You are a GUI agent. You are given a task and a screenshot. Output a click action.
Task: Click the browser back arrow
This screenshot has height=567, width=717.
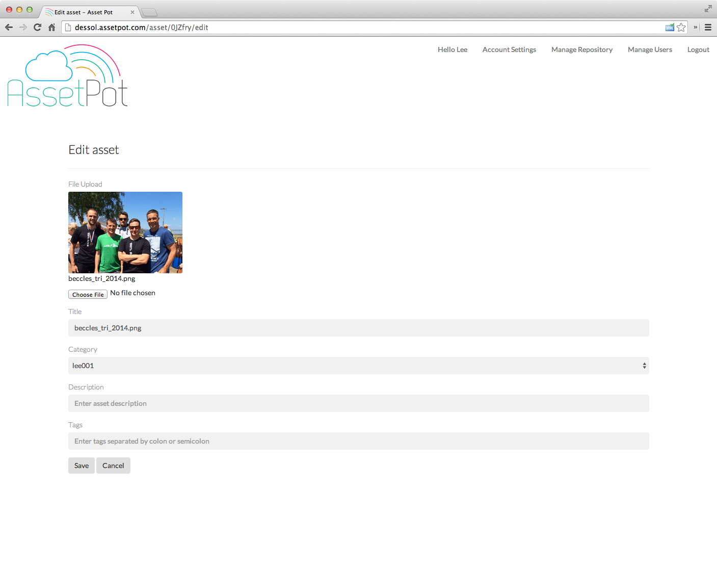click(9, 28)
